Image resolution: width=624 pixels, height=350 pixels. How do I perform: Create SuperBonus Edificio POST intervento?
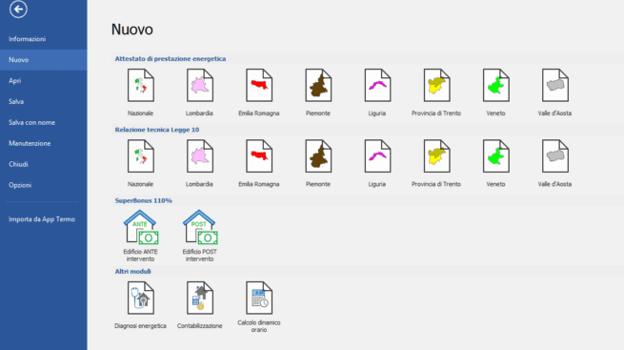(x=200, y=236)
